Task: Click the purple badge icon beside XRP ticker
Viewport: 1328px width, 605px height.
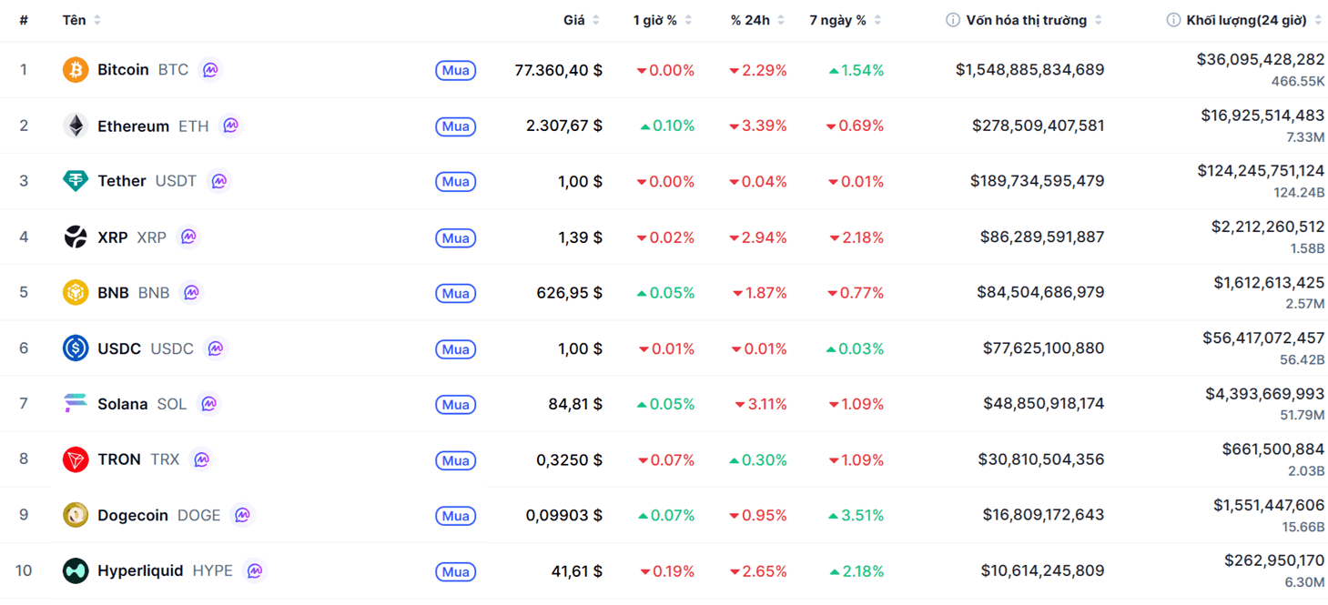Action: tap(188, 237)
